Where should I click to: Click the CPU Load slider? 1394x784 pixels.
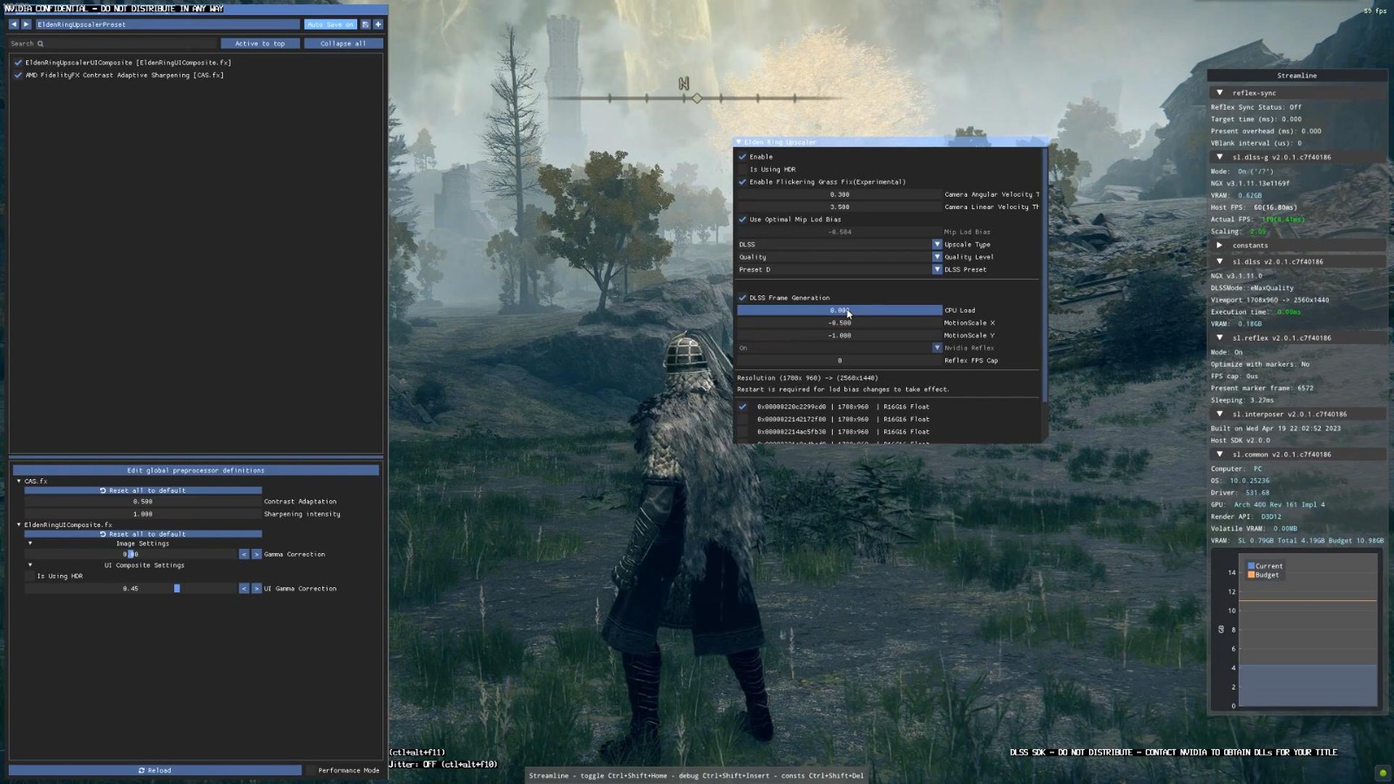(x=839, y=310)
